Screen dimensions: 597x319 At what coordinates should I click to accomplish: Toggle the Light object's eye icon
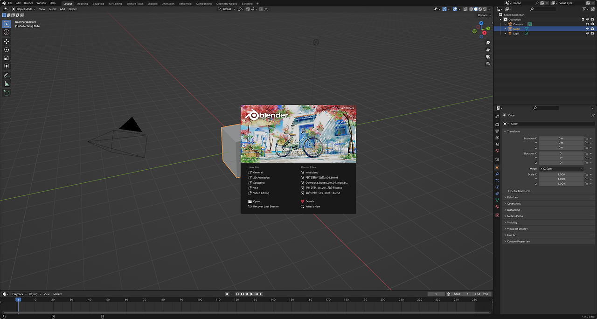pos(587,34)
